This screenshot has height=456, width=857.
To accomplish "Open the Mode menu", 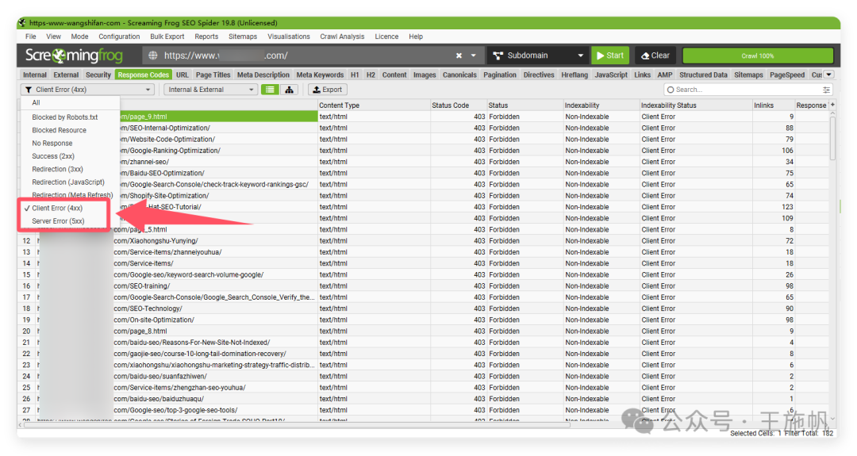I will coord(79,36).
